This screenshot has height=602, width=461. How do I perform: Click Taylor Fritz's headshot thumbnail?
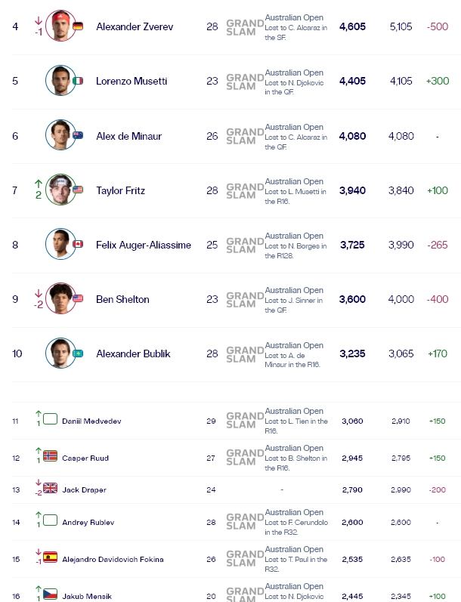60,190
